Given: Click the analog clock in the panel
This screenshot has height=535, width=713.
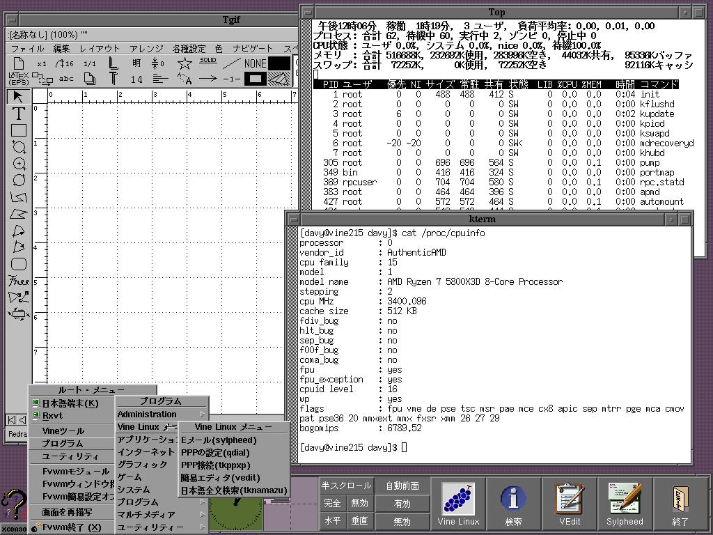Looking at the screenshot, I should [235, 513].
